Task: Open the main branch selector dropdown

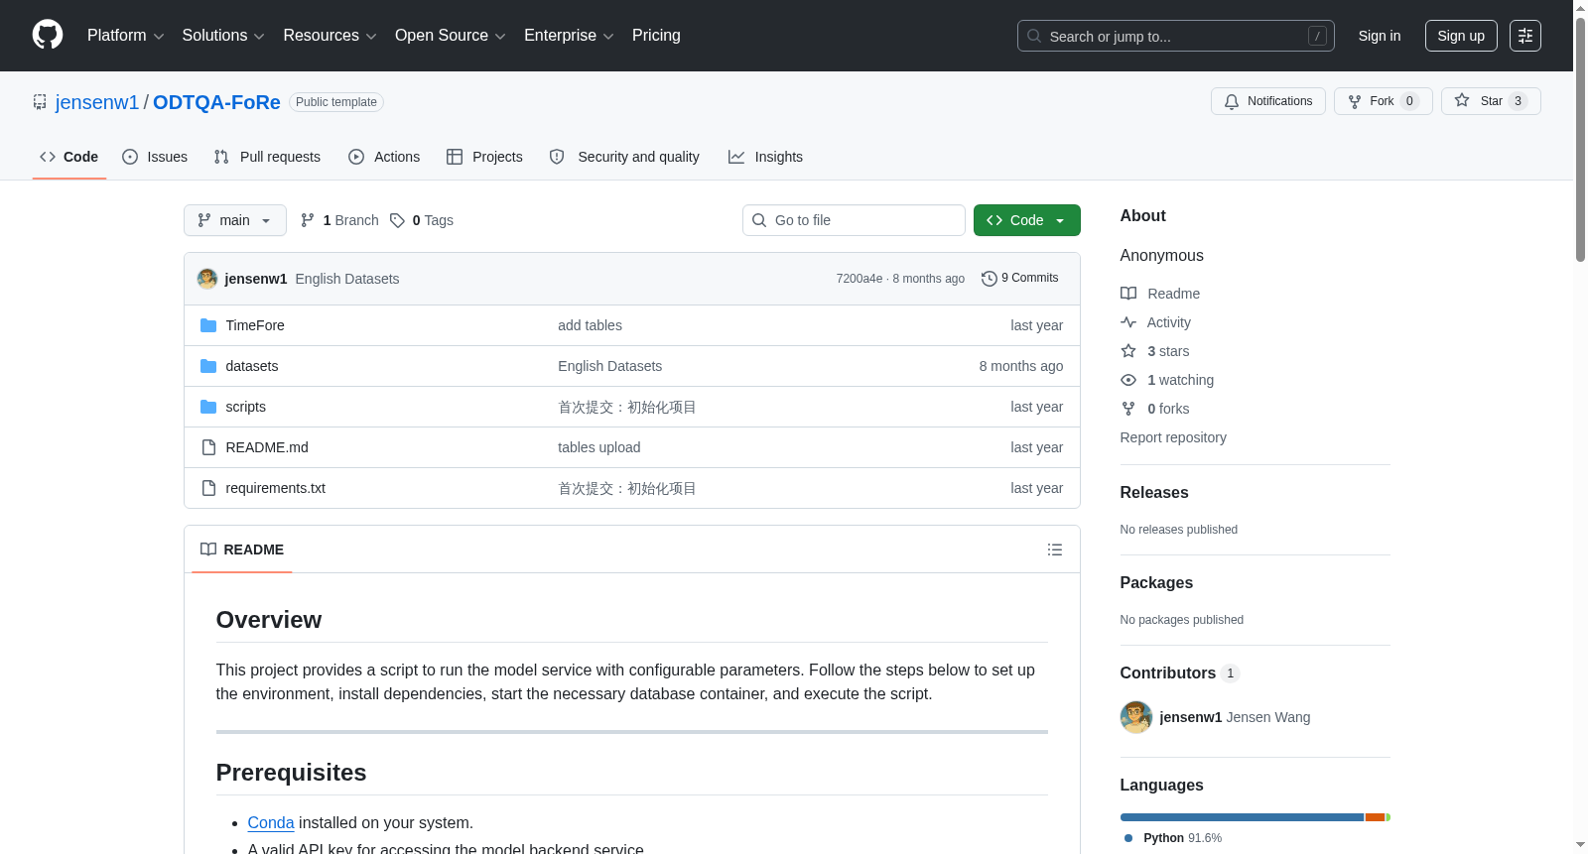Action: (235, 220)
